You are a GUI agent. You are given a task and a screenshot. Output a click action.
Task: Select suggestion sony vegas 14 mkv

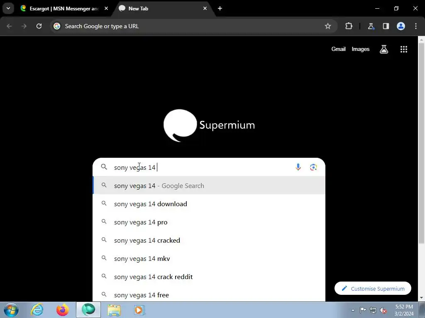(x=209, y=258)
